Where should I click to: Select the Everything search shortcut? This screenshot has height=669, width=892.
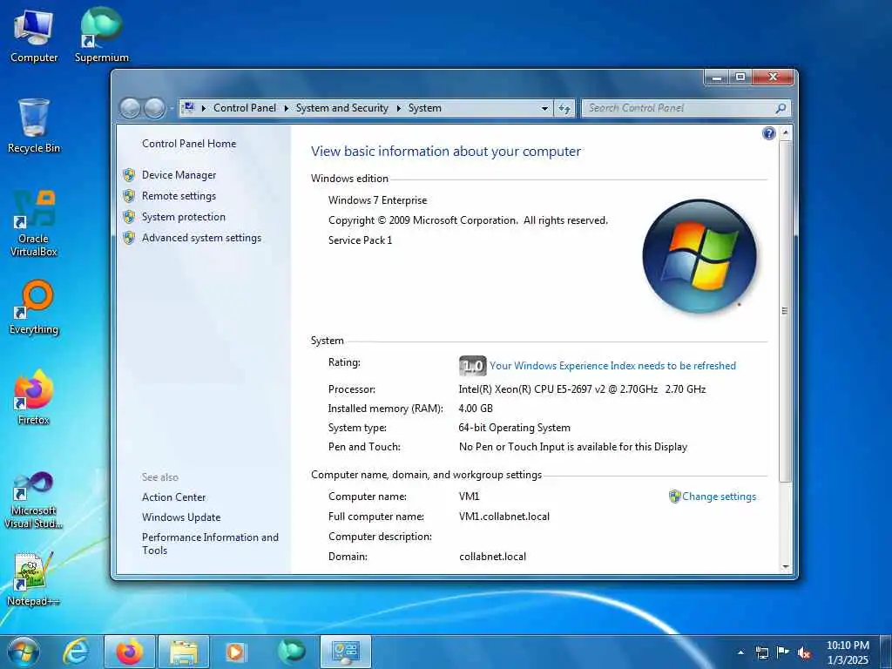pos(34,307)
